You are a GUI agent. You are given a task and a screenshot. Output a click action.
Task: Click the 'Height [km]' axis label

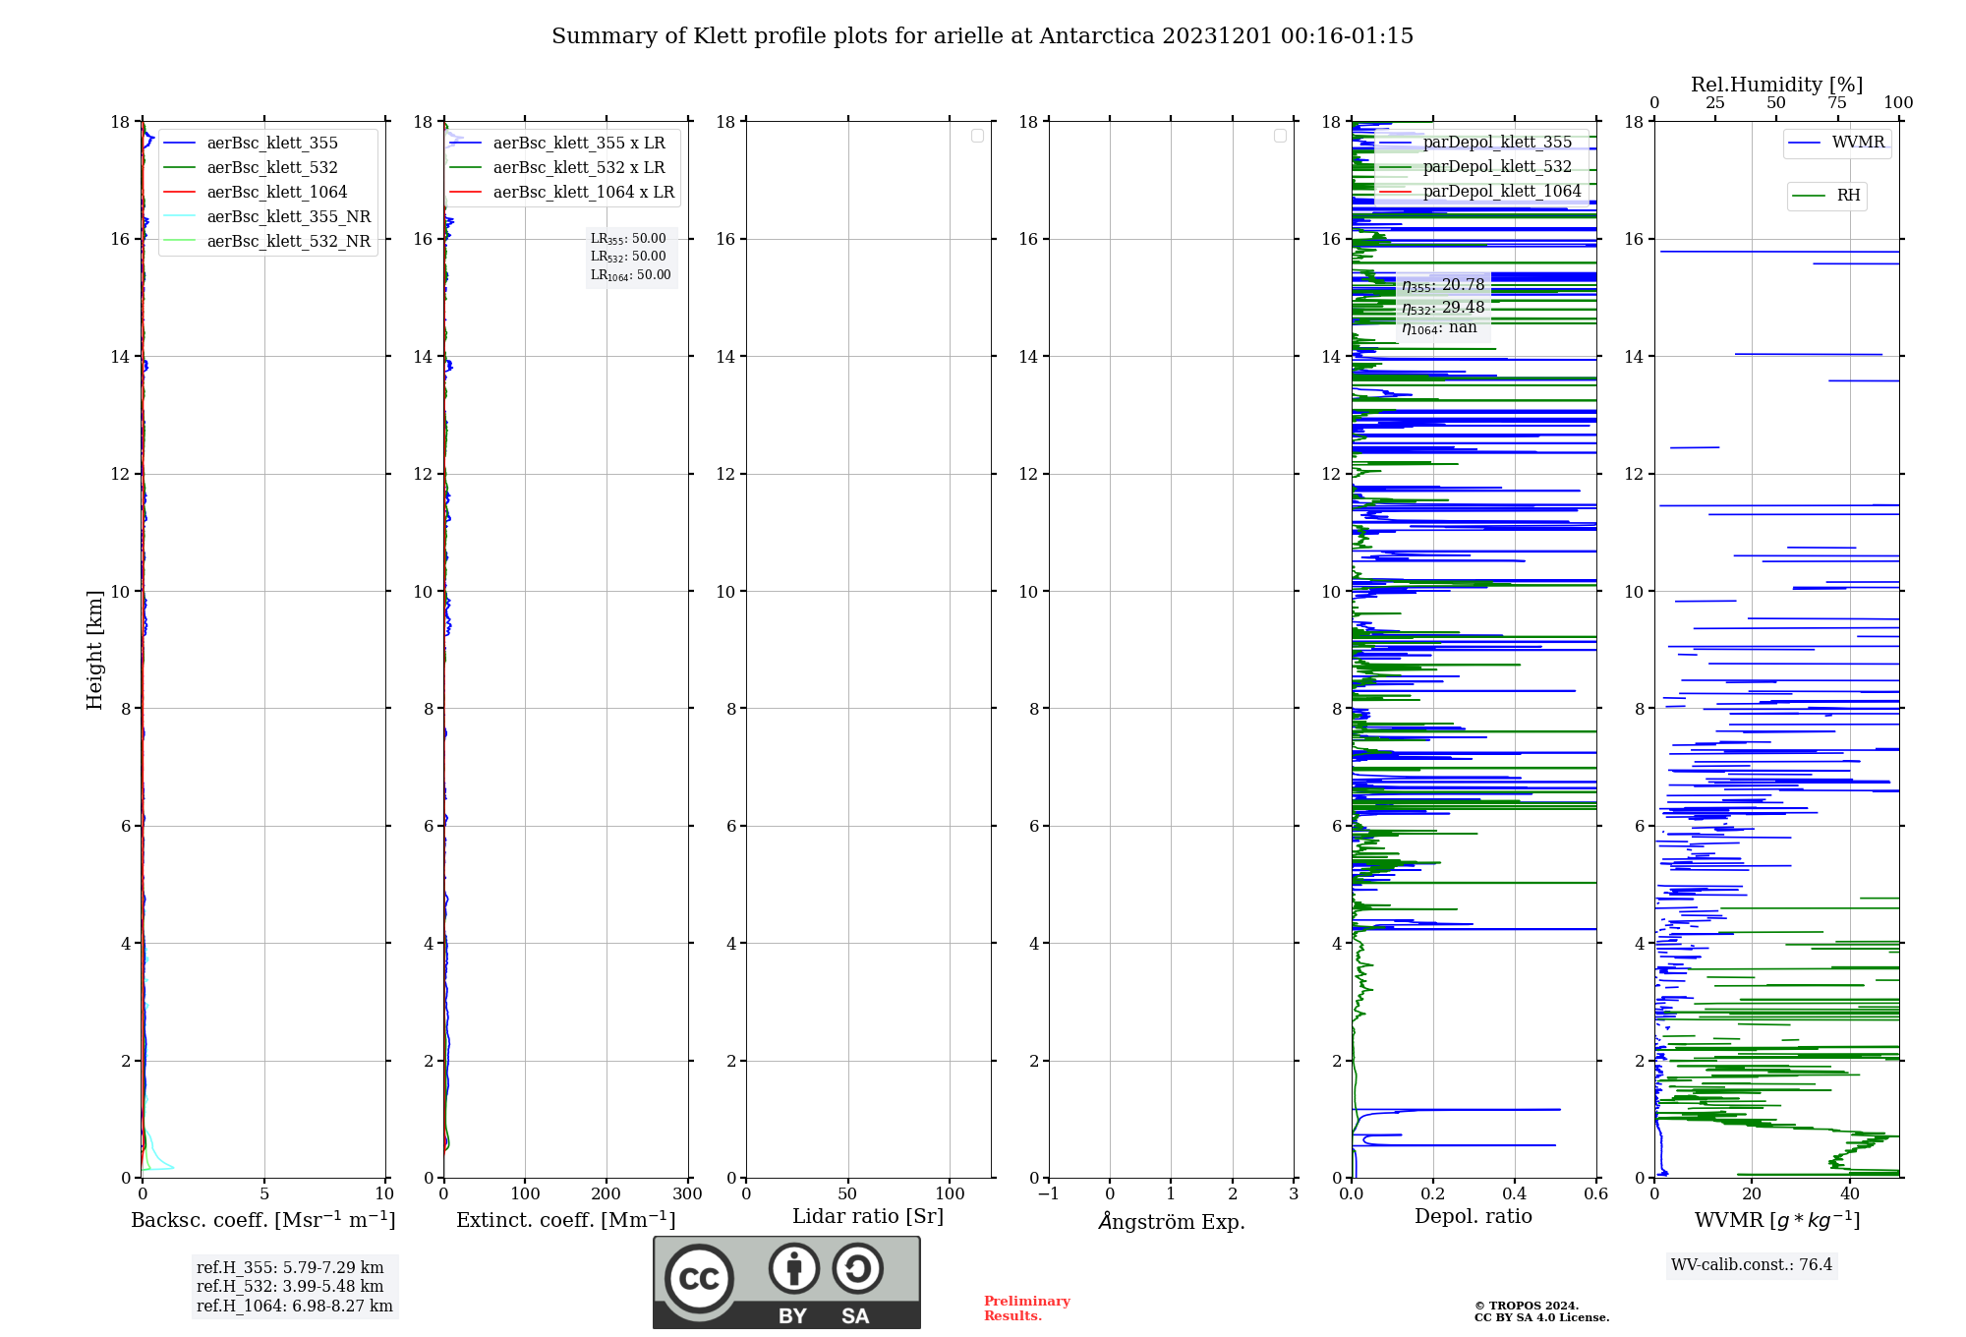(94, 650)
